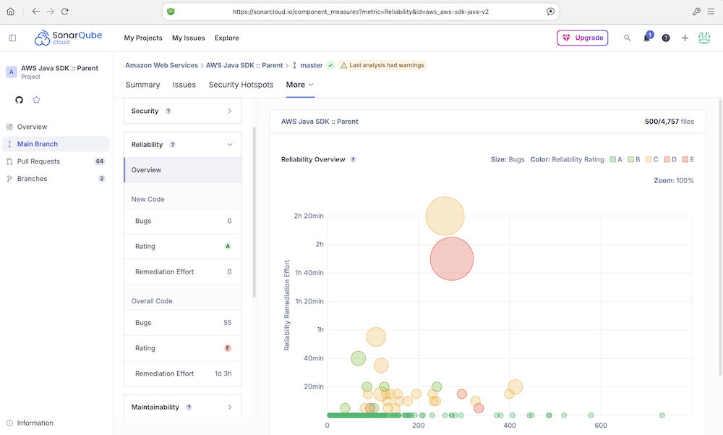Click the search magnifier icon
Screen dimensions: 723x435
click(x=628, y=38)
